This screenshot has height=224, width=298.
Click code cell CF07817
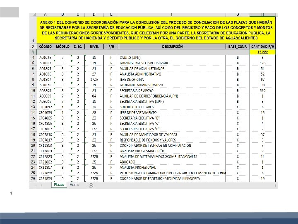[45, 140]
